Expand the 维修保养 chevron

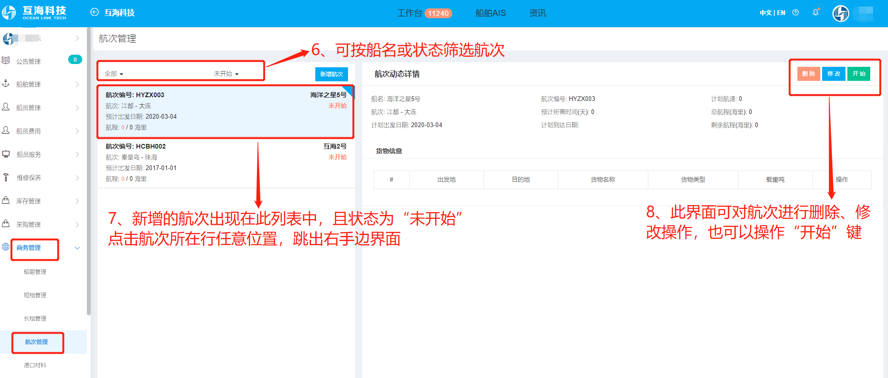(x=78, y=178)
